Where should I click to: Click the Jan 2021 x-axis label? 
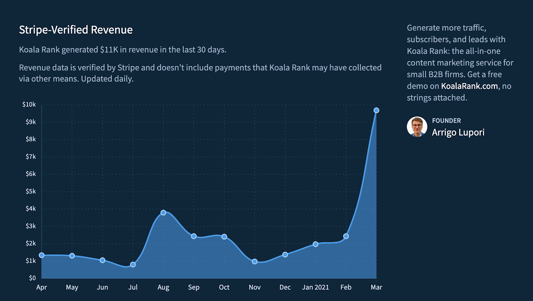point(315,287)
